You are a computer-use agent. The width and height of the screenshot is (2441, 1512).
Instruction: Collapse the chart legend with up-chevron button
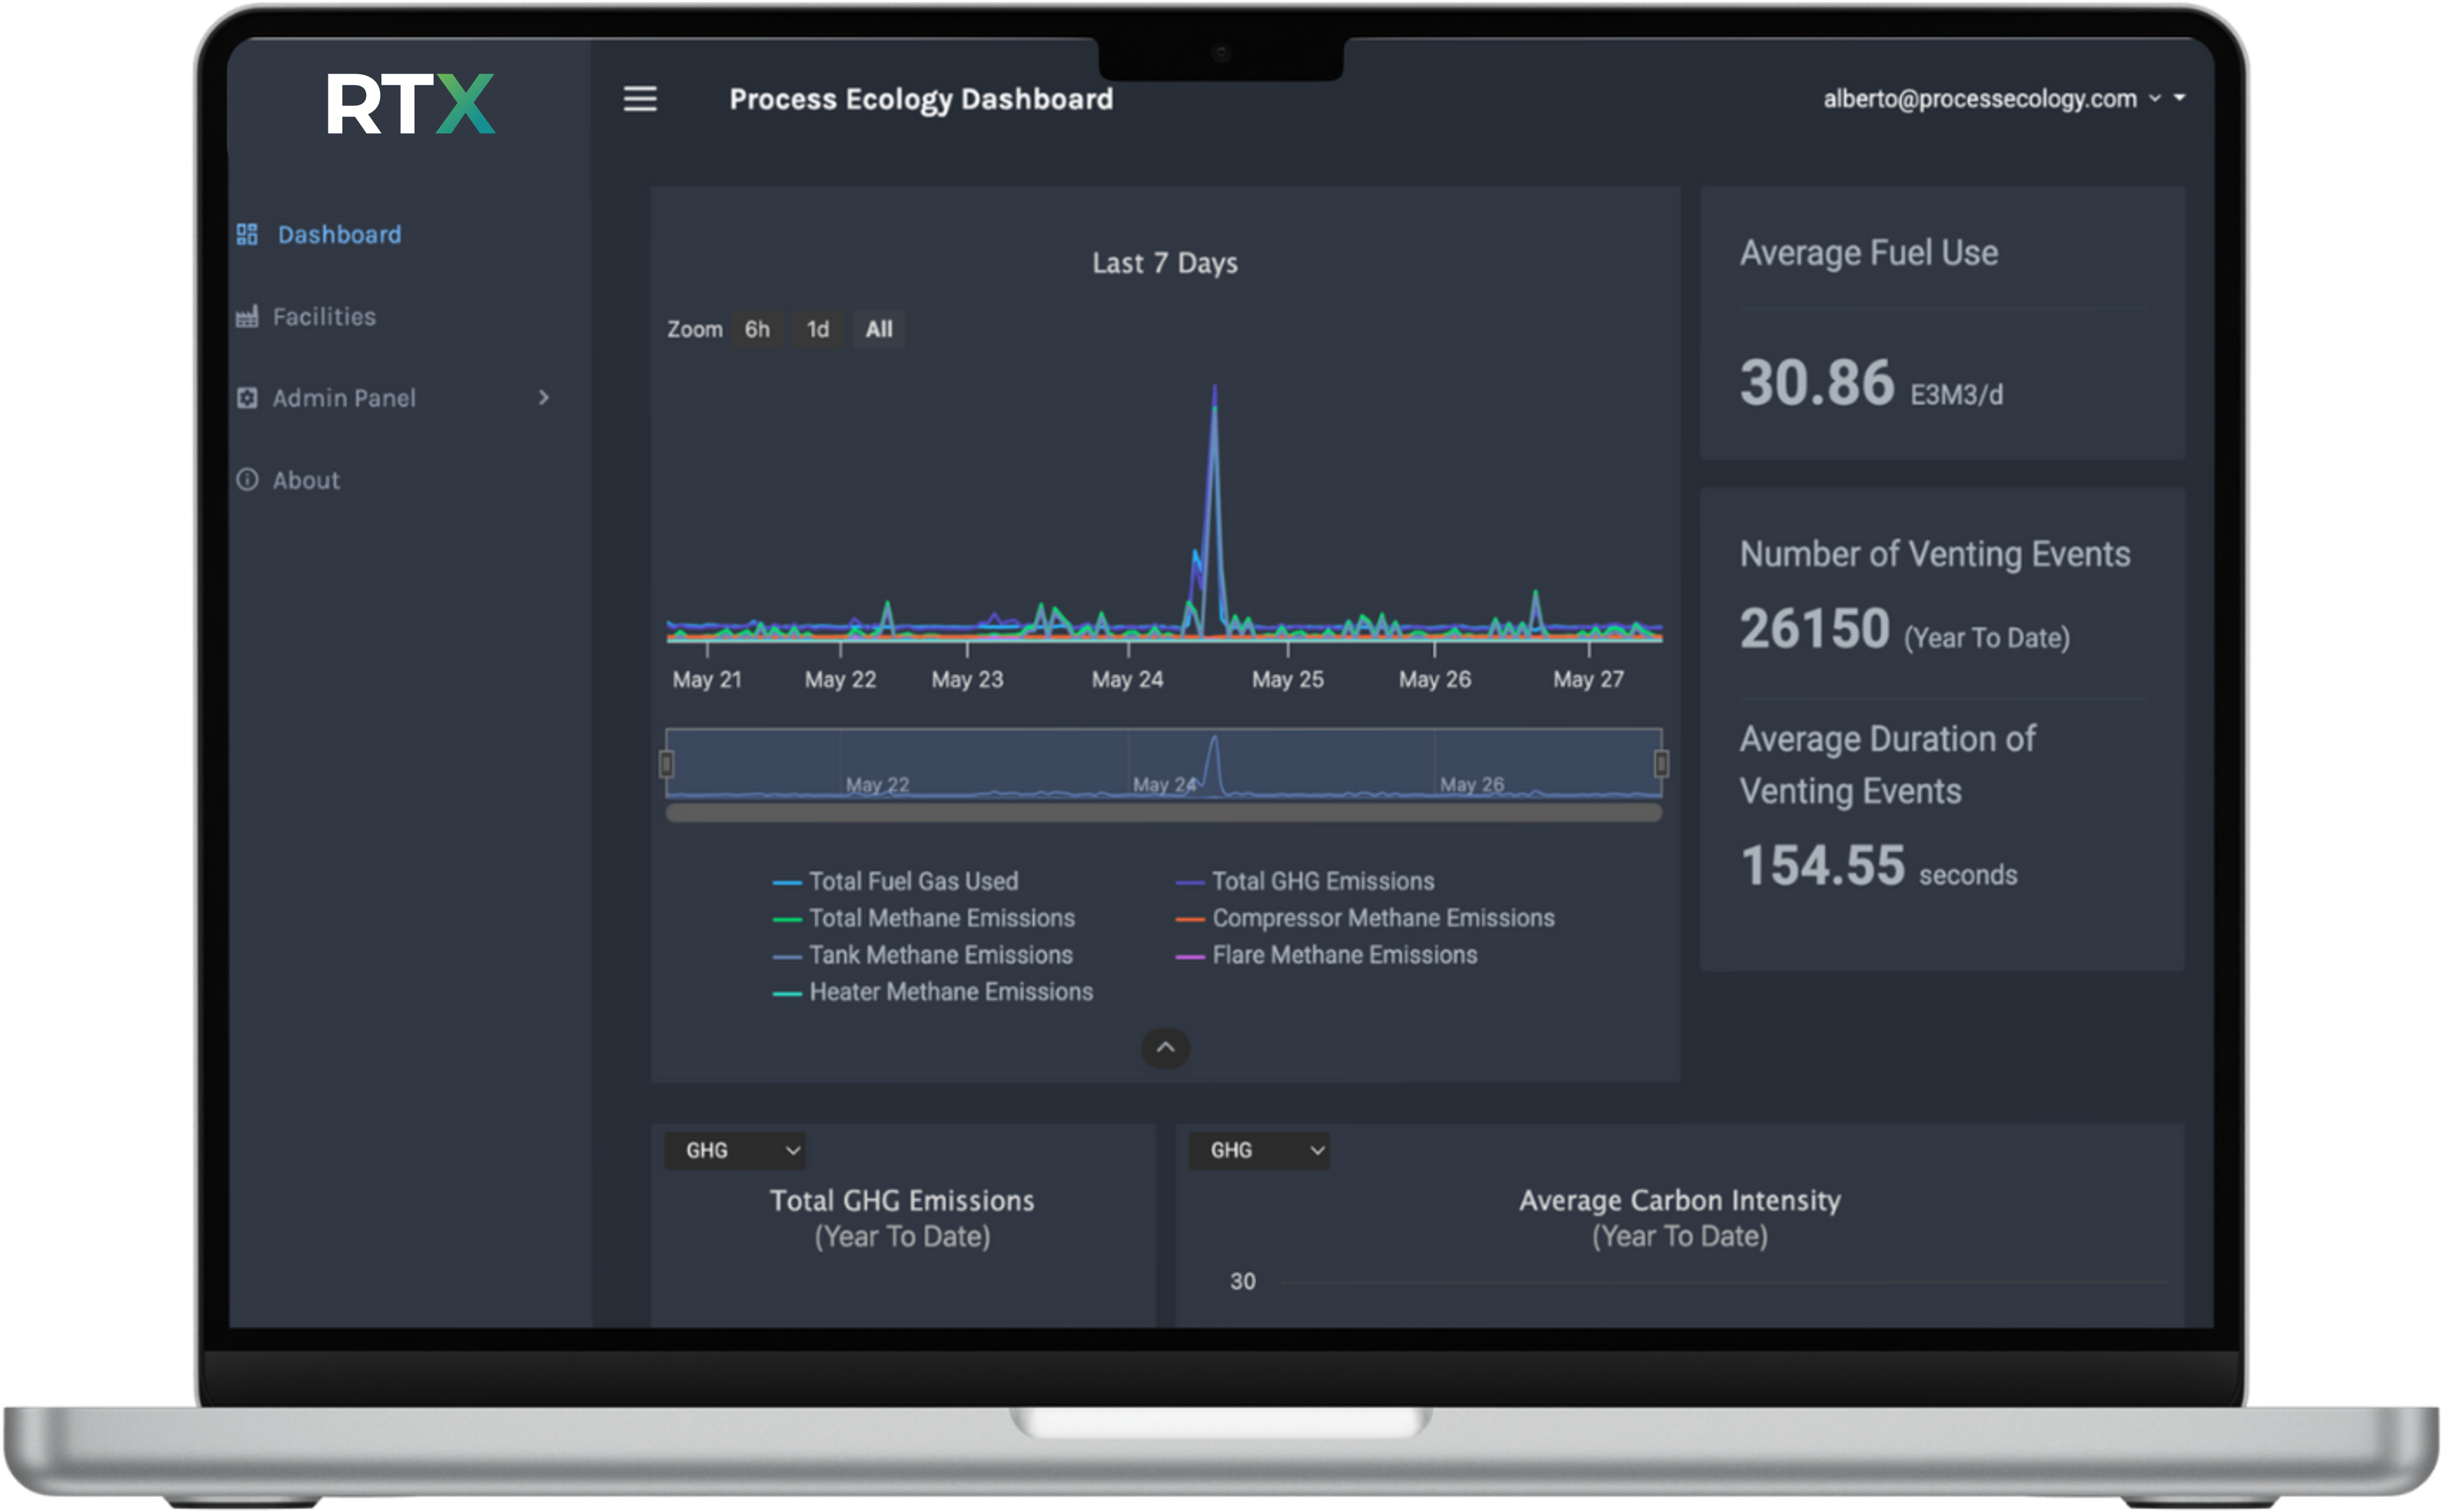coord(1165,1048)
